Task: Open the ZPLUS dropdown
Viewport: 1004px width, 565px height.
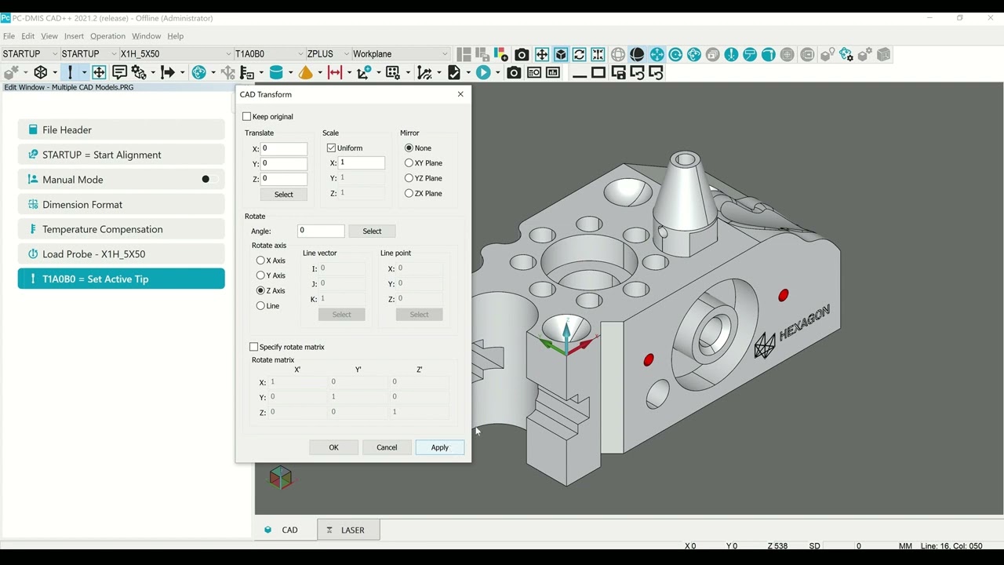Action: pos(329,54)
